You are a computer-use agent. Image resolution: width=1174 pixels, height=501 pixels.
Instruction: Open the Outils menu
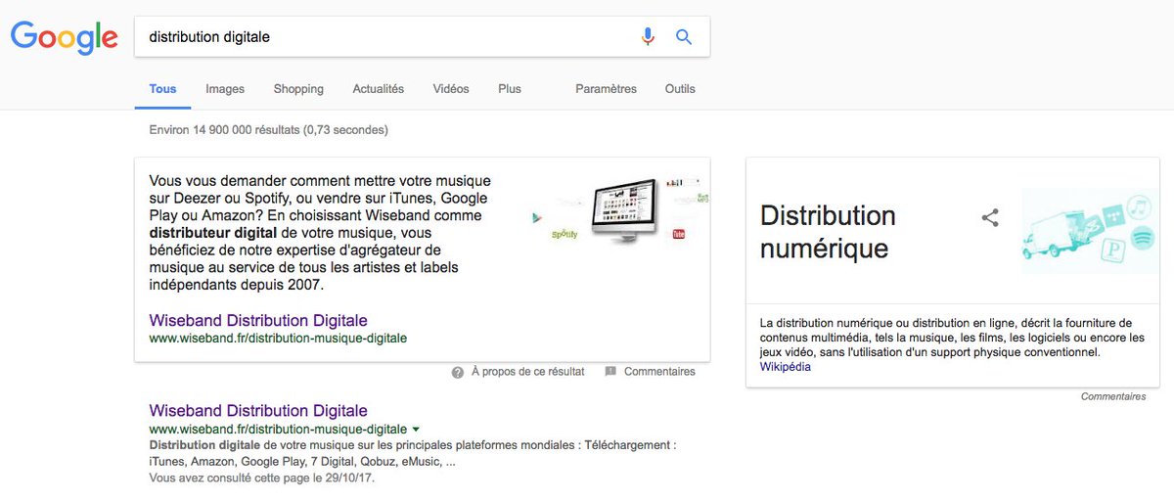(x=680, y=89)
